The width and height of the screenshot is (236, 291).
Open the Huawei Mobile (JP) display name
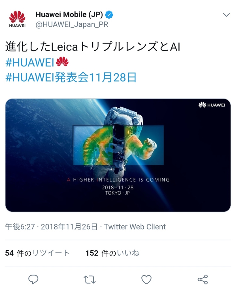click(x=69, y=15)
